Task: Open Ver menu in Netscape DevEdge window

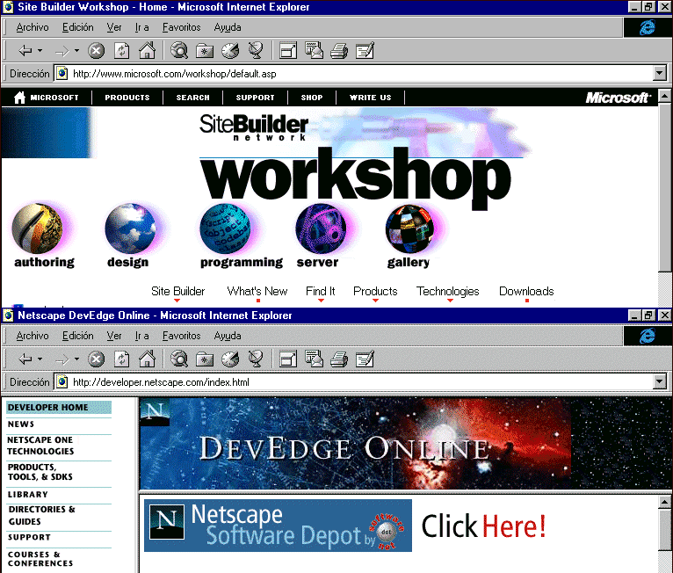Action: coord(114,336)
